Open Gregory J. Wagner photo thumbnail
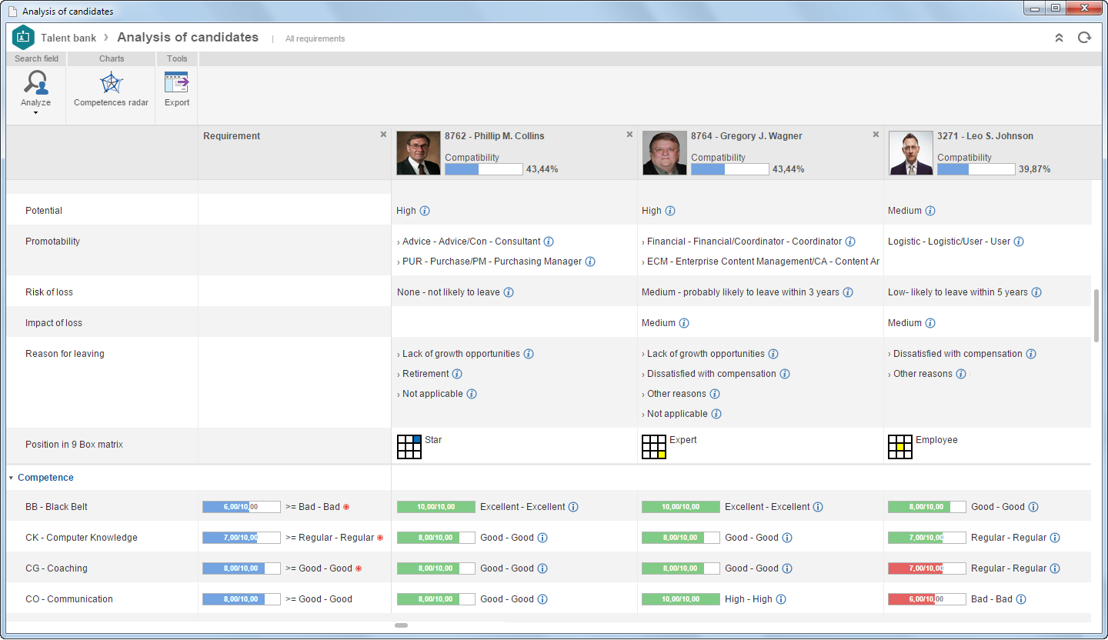 (x=665, y=153)
